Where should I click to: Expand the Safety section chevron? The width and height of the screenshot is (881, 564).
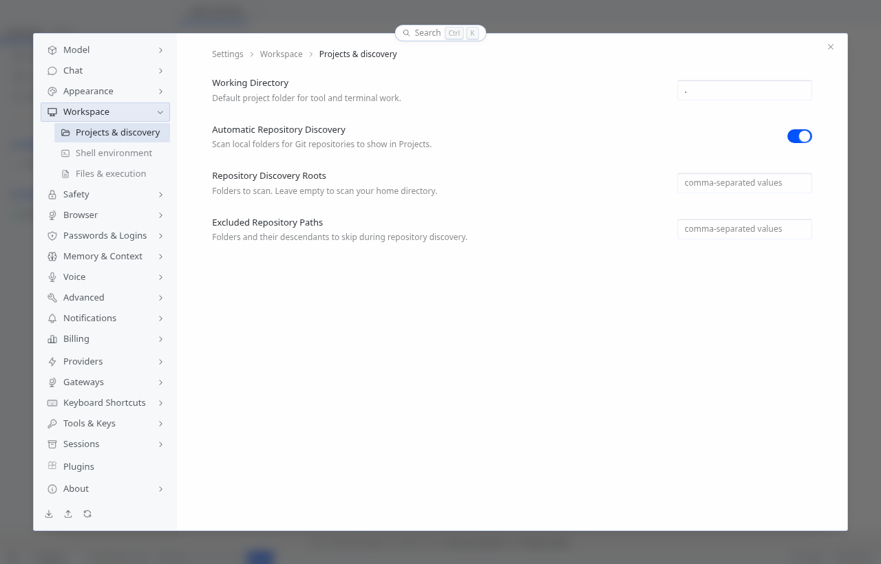160,195
